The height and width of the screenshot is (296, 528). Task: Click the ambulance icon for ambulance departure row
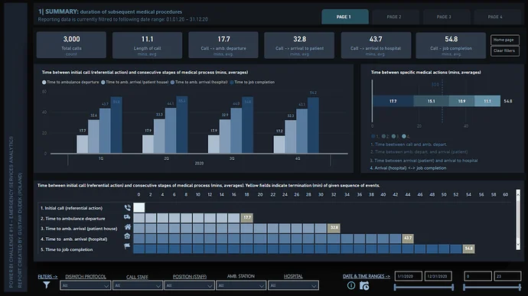pyautogui.click(x=127, y=217)
